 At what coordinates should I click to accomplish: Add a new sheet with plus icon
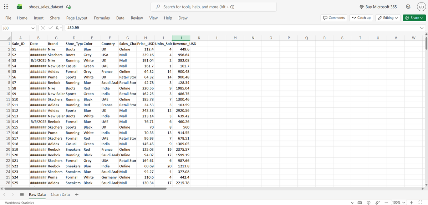click(77, 194)
